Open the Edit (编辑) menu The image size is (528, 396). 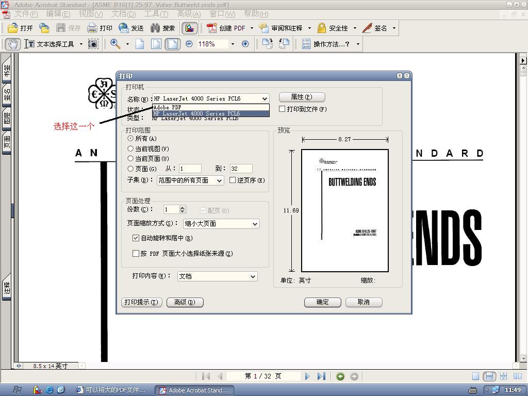pos(58,14)
